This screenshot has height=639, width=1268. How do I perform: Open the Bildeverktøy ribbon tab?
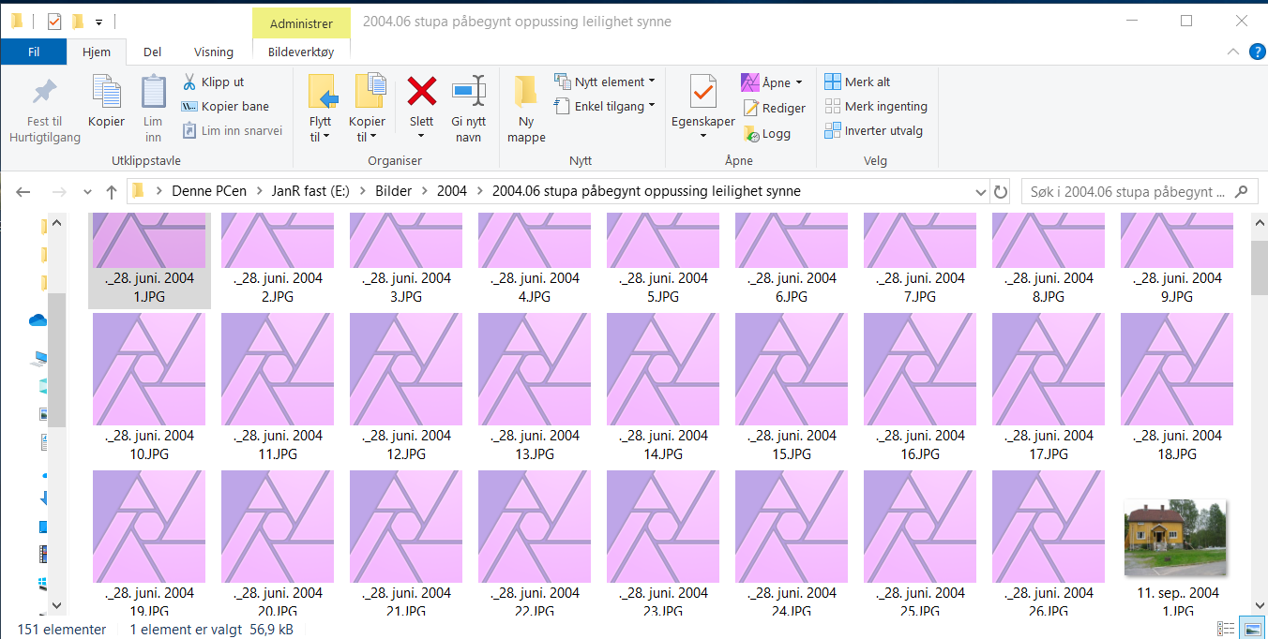pyautogui.click(x=301, y=52)
